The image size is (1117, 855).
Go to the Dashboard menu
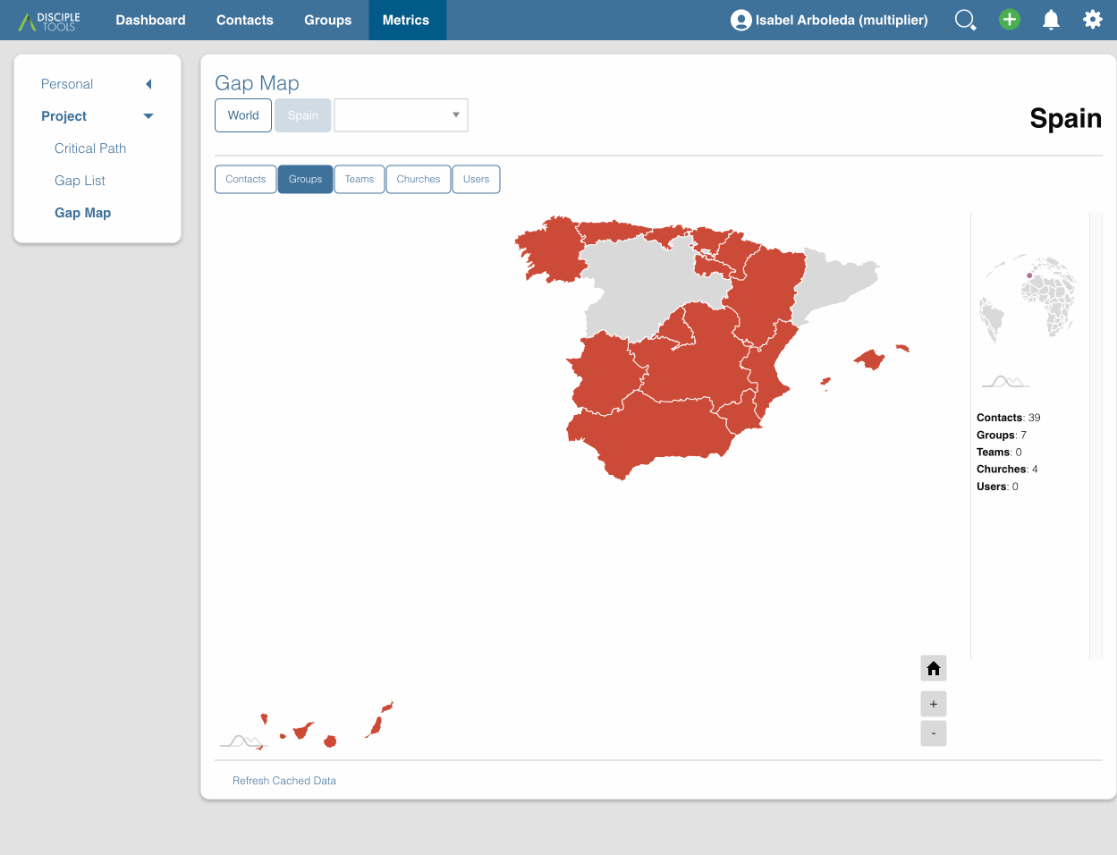pyautogui.click(x=150, y=20)
